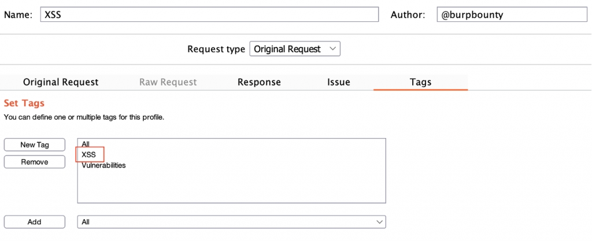The width and height of the screenshot is (592, 241).
Task: Click the Name label
Action: coord(18,15)
